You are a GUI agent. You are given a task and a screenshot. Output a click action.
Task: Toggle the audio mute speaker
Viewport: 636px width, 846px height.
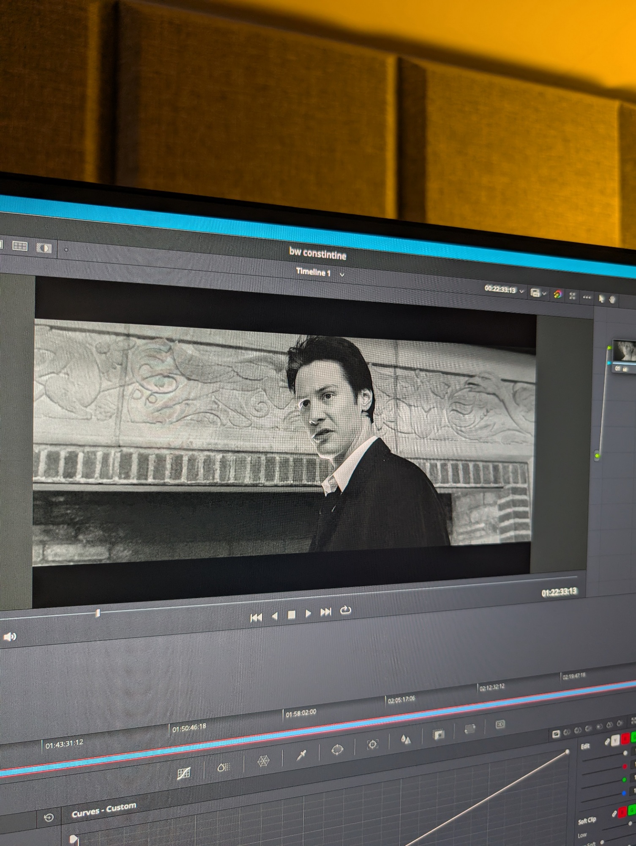[9, 637]
